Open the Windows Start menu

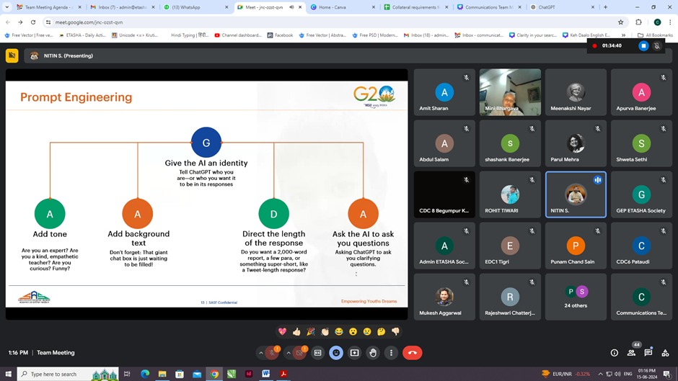pyautogui.click(x=8, y=374)
